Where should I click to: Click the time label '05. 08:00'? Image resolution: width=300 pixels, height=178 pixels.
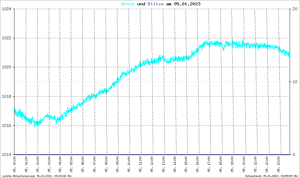[x=106, y=164]
